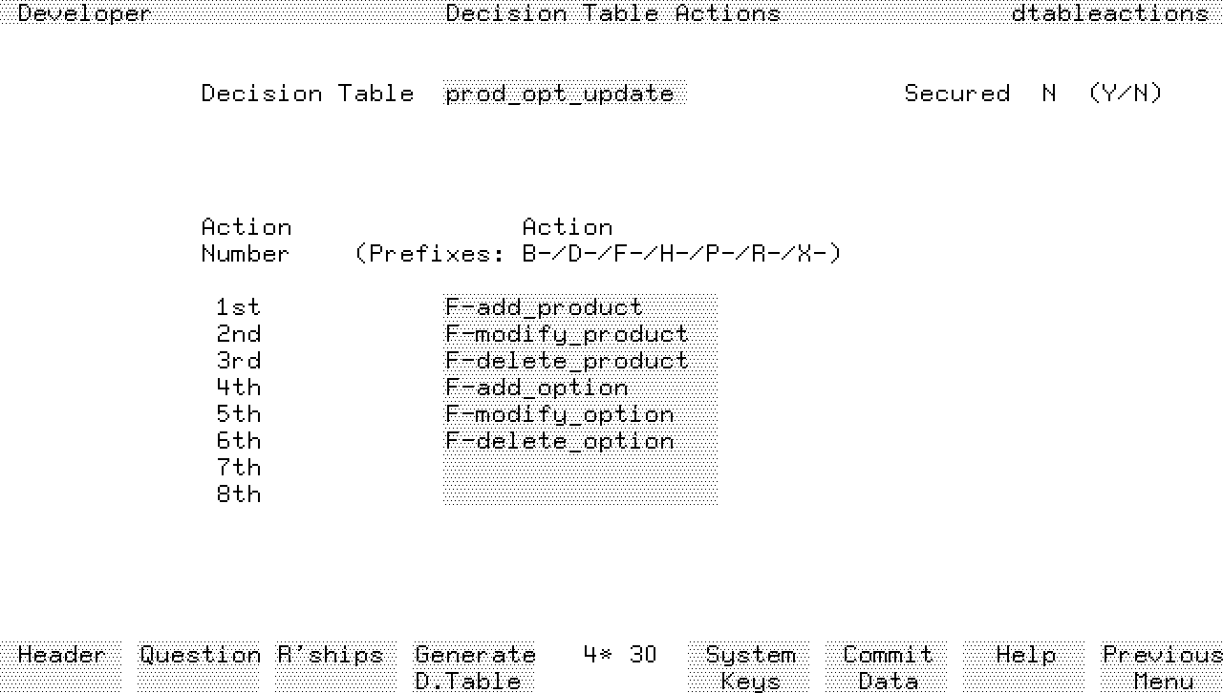This screenshot has height=693, width=1223.
Task: Click the dtableactions screen identifier
Action: [x=1110, y=13]
